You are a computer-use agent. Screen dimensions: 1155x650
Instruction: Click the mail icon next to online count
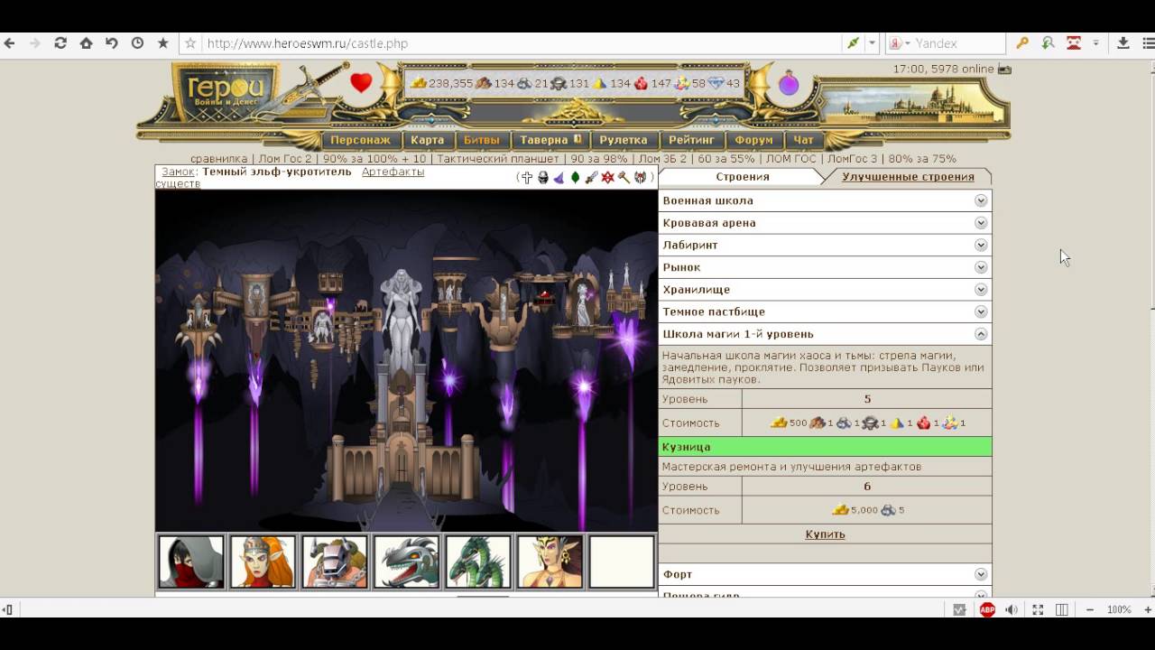click(1004, 70)
